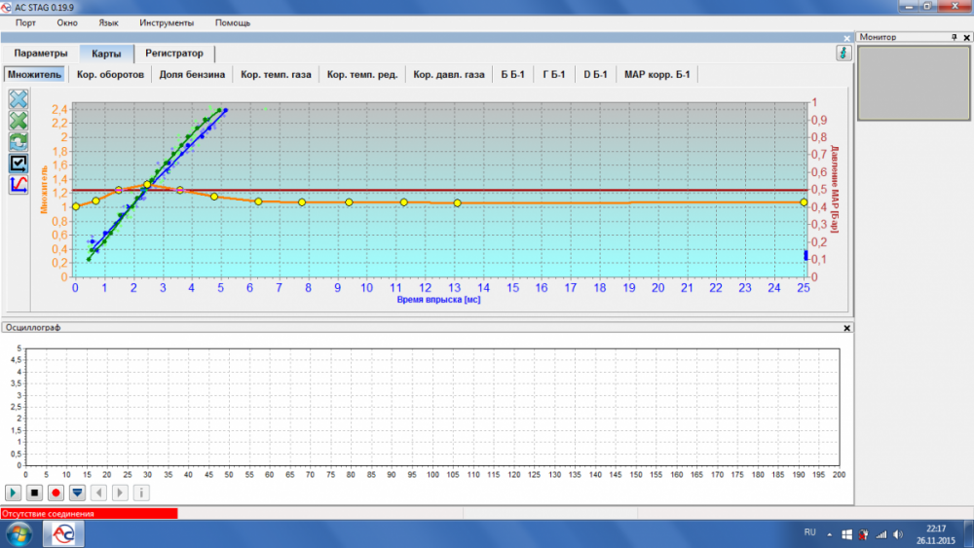Click the green-blue refresh arrows icon
The height and width of the screenshot is (548, 974).
point(19,142)
